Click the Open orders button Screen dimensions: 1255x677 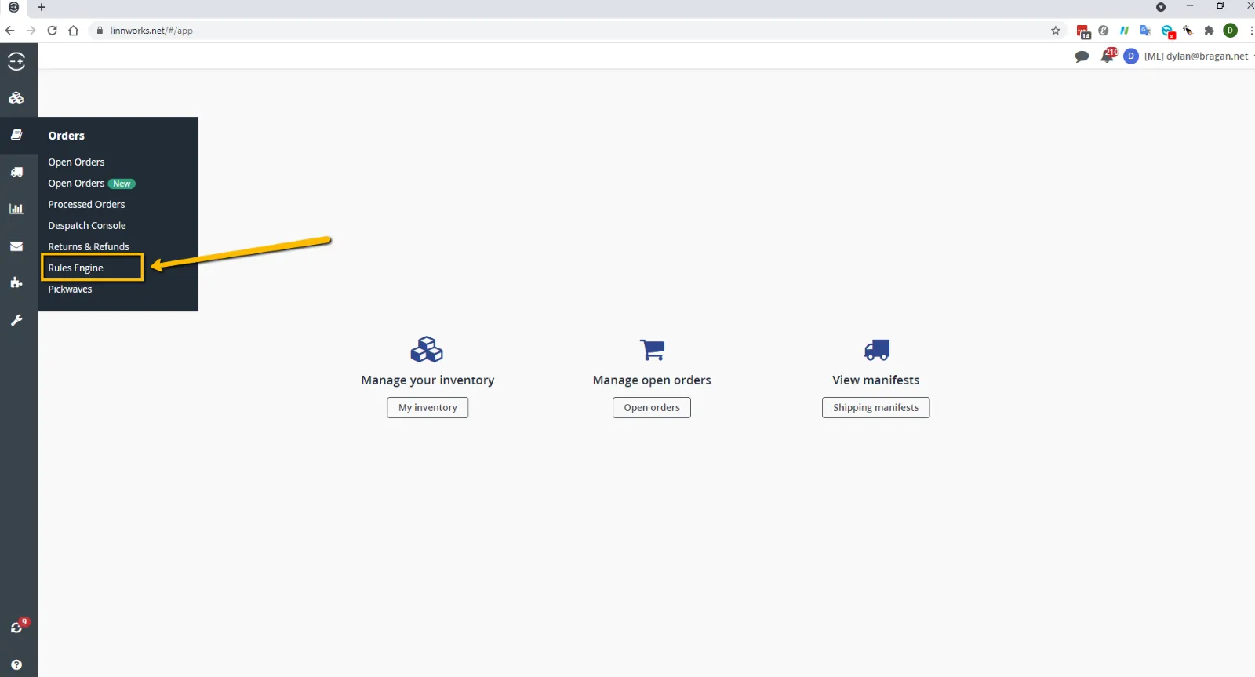(x=652, y=408)
